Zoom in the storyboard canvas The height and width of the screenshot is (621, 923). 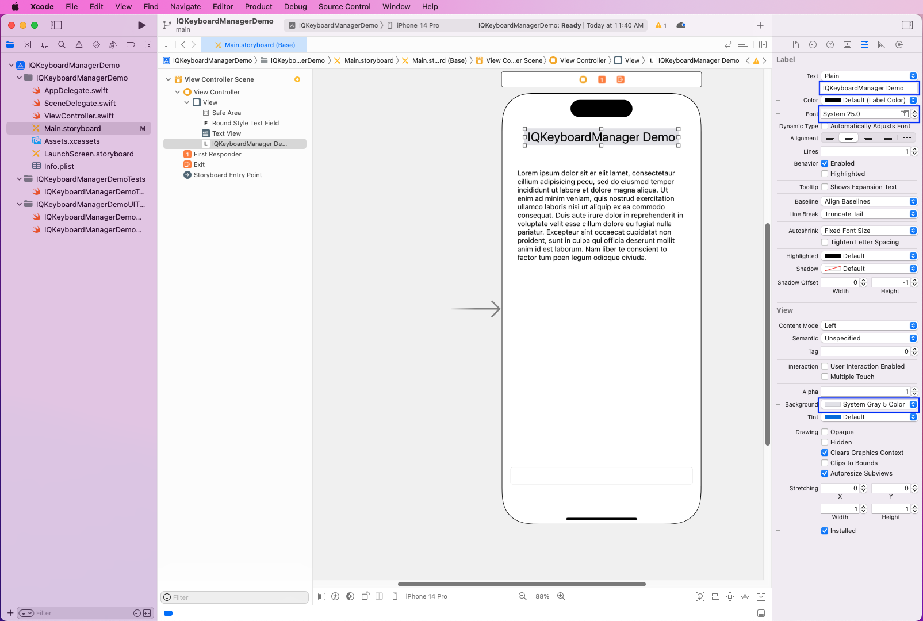(561, 596)
